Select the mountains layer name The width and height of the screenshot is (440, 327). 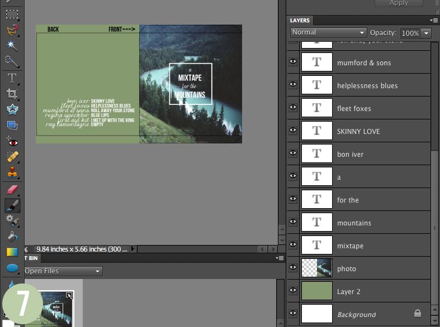pyautogui.click(x=354, y=223)
